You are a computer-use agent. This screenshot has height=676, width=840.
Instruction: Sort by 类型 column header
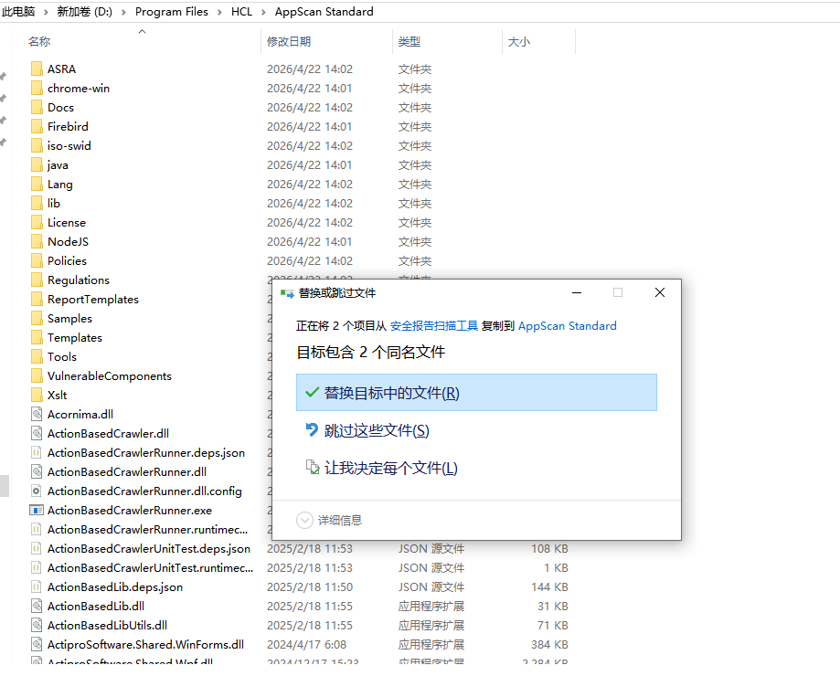coord(409,42)
